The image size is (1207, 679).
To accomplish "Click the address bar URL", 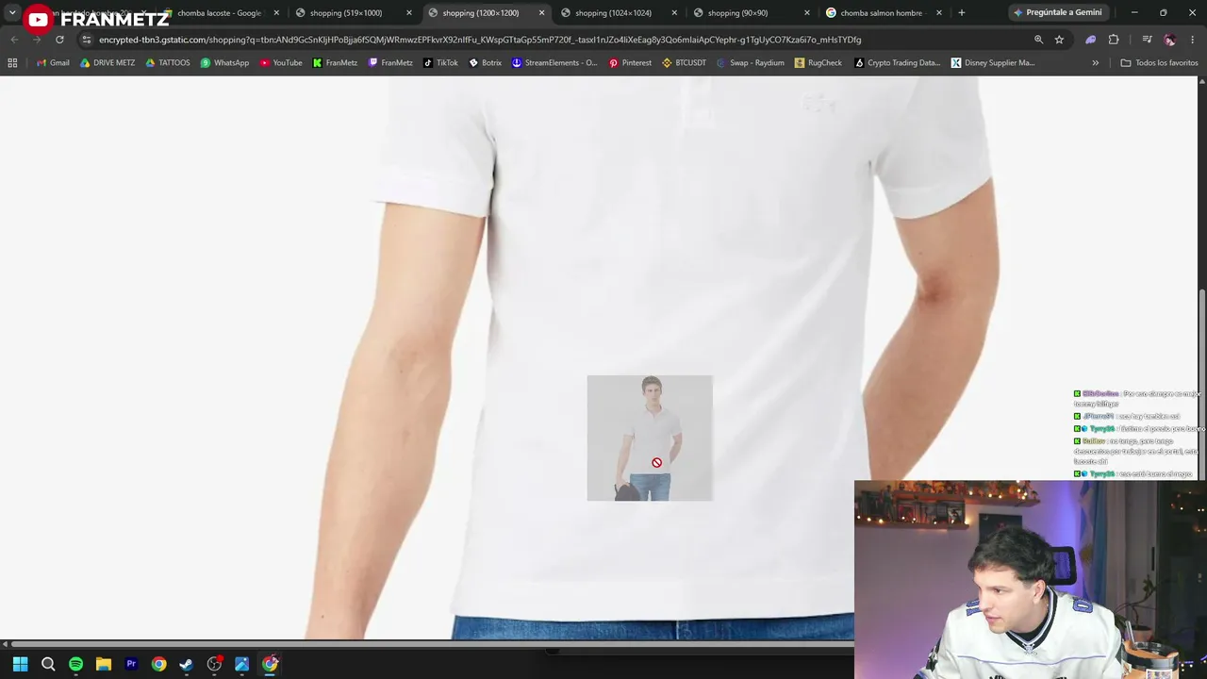I will 480,40.
